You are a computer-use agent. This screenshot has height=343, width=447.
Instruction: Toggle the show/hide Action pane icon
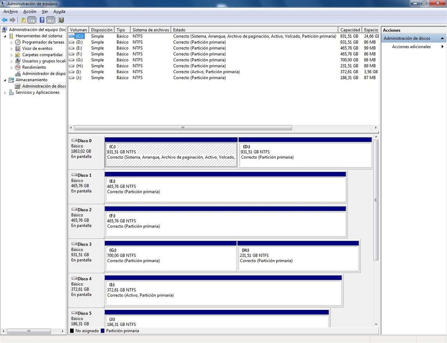click(50, 20)
